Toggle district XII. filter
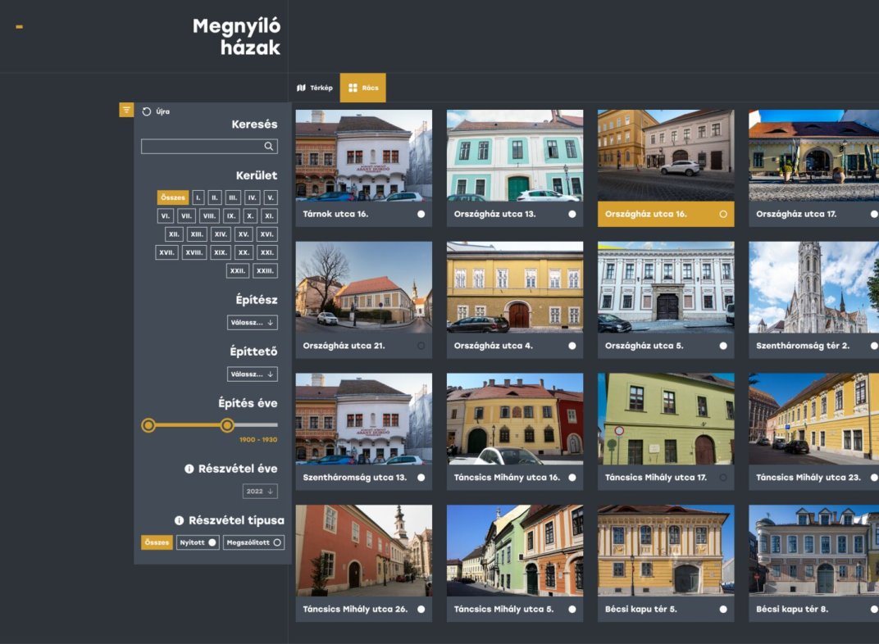This screenshot has width=879, height=644. 174,234
